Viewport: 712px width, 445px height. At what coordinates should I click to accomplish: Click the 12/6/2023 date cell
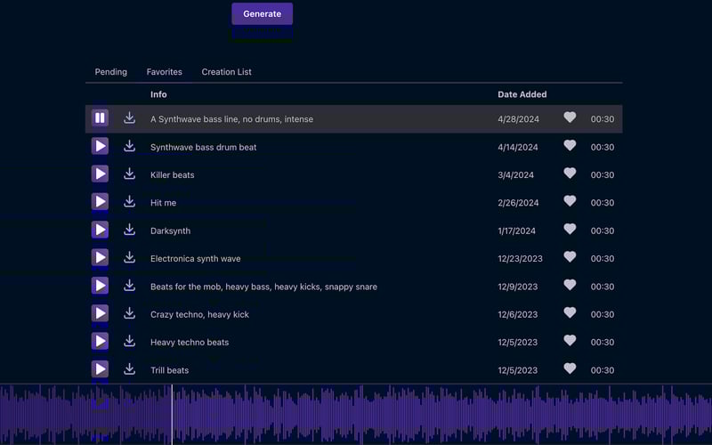tap(518, 314)
